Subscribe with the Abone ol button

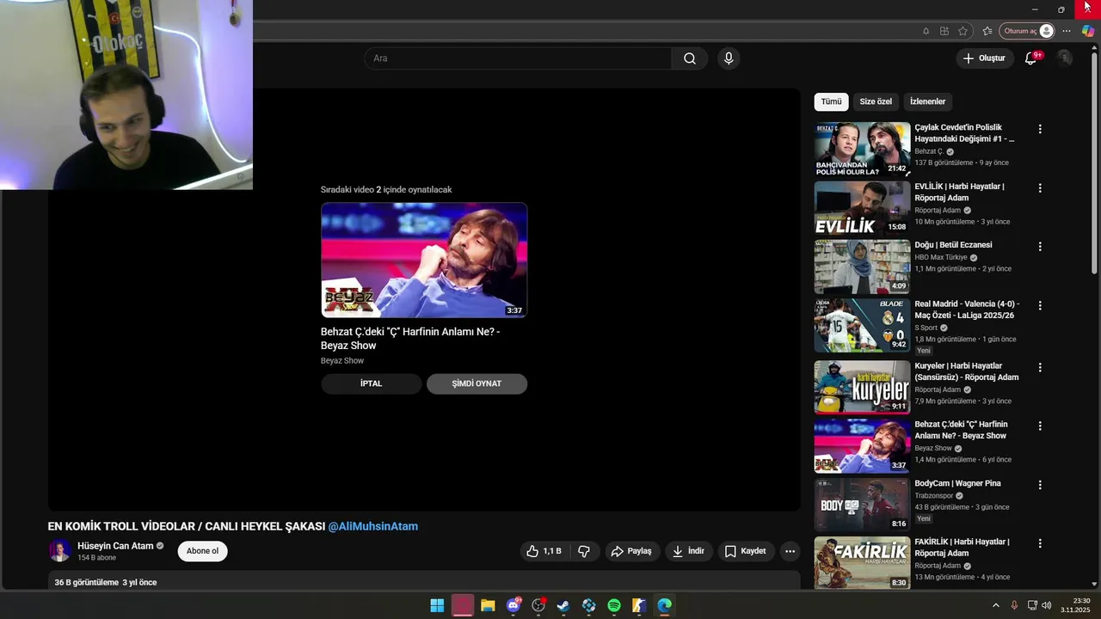coord(203,551)
